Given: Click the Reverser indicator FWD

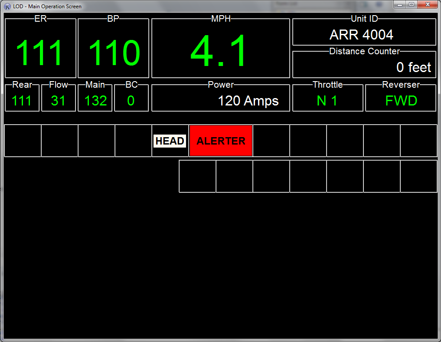Looking at the screenshot, I should coord(401,101).
